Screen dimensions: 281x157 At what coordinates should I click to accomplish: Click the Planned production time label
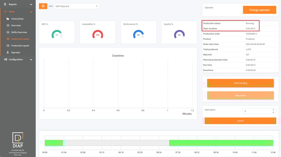click(x=215, y=60)
